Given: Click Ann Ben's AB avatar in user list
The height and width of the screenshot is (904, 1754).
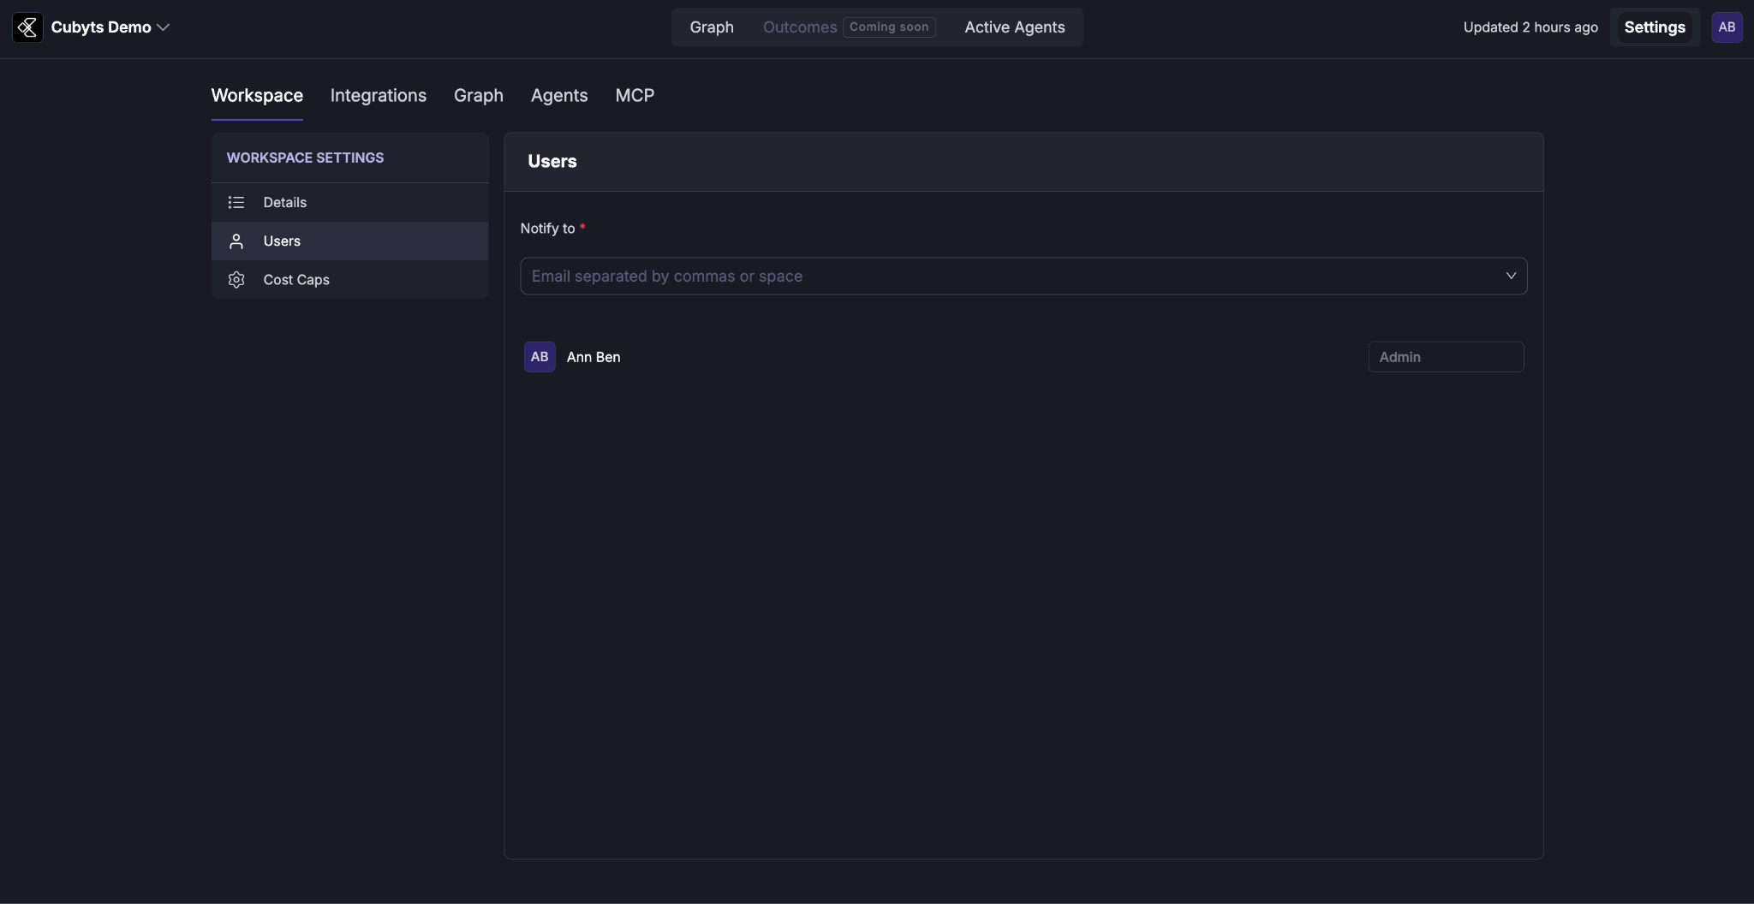Looking at the screenshot, I should [x=540, y=357].
